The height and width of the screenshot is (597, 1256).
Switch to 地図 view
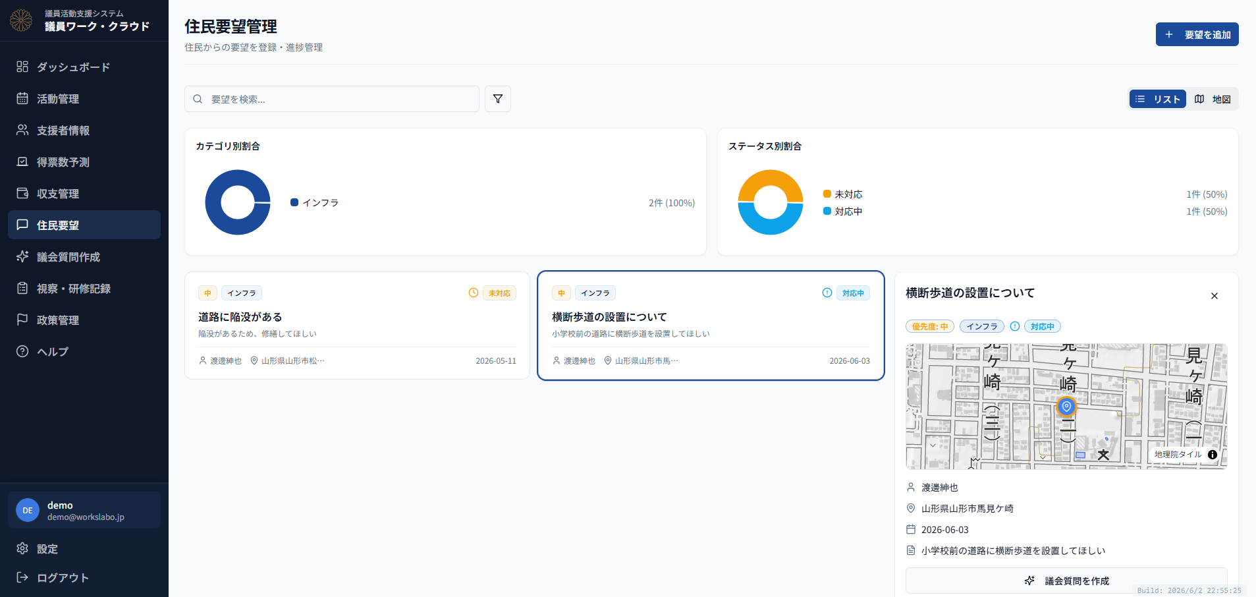click(1213, 99)
